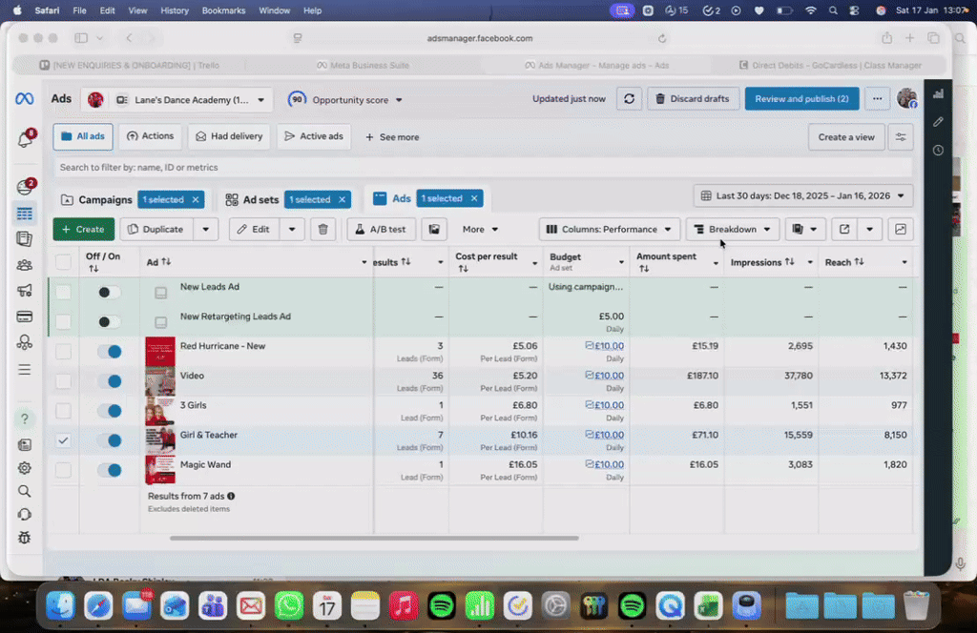Open history clock icon in right panel
Viewport: 977px width, 633px height.
[938, 150]
